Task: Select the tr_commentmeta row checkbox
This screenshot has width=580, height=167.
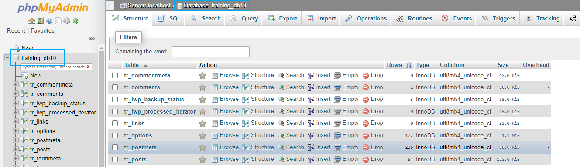Action: [115, 75]
